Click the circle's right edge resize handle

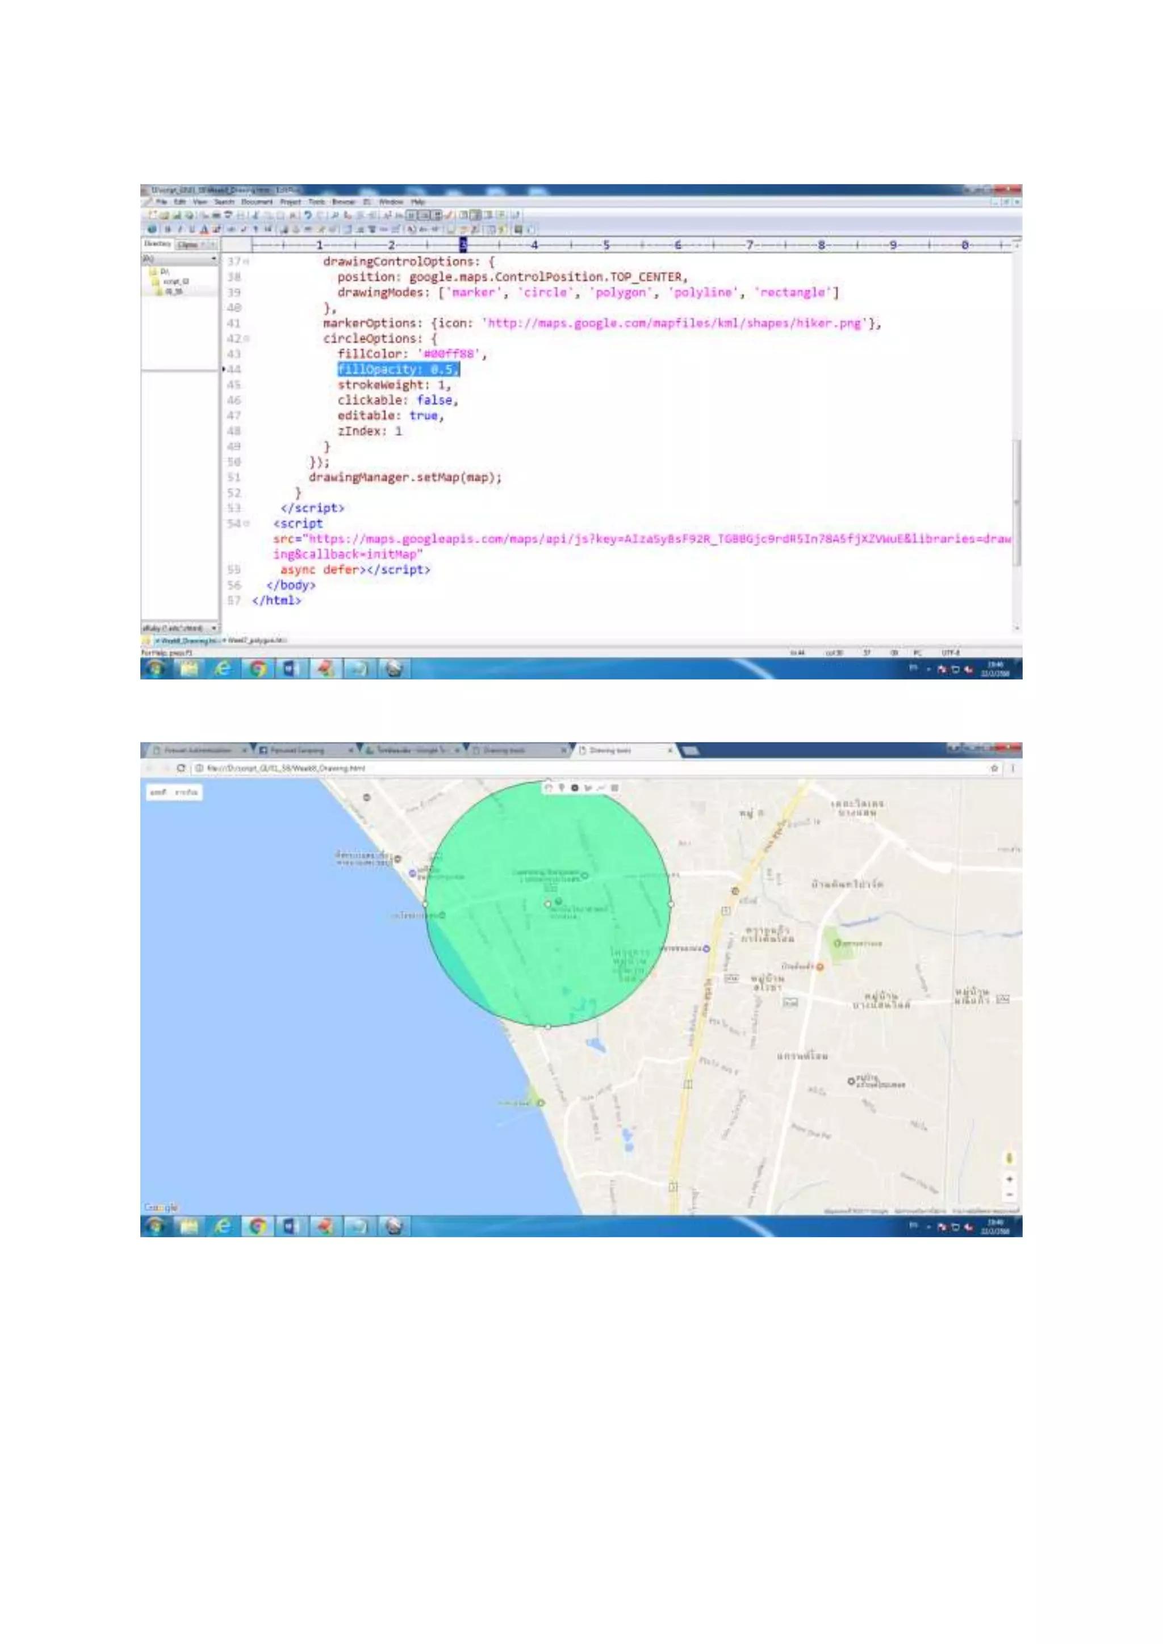pos(671,904)
